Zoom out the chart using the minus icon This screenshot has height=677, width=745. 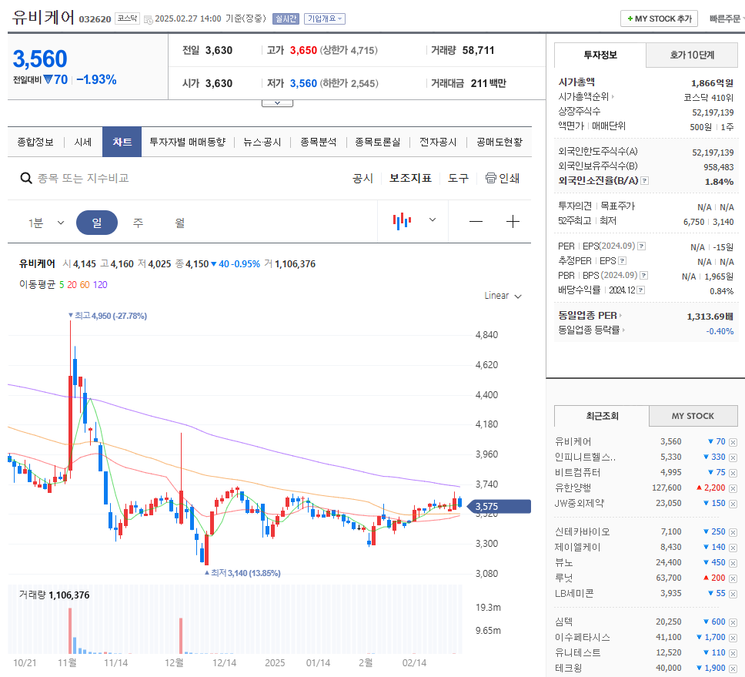(476, 221)
